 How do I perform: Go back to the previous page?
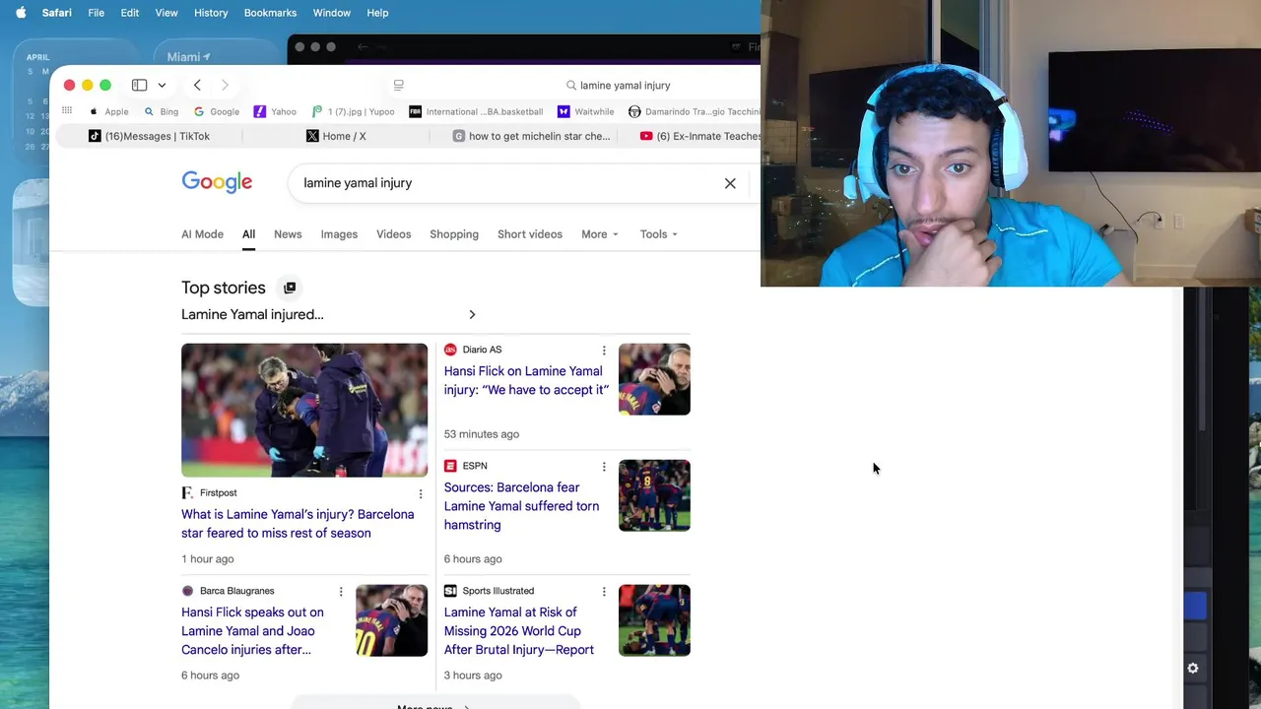pos(197,85)
